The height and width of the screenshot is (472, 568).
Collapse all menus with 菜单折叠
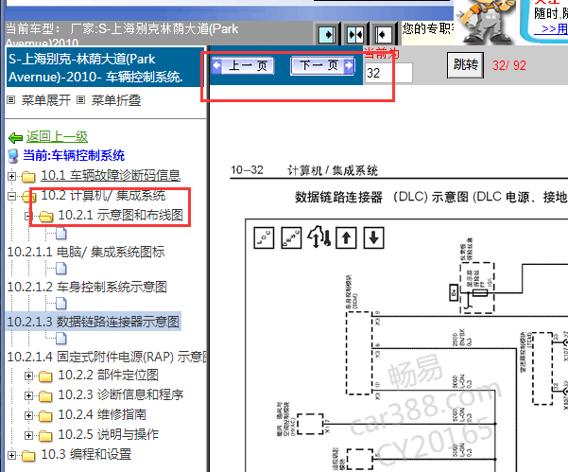click(x=116, y=100)
